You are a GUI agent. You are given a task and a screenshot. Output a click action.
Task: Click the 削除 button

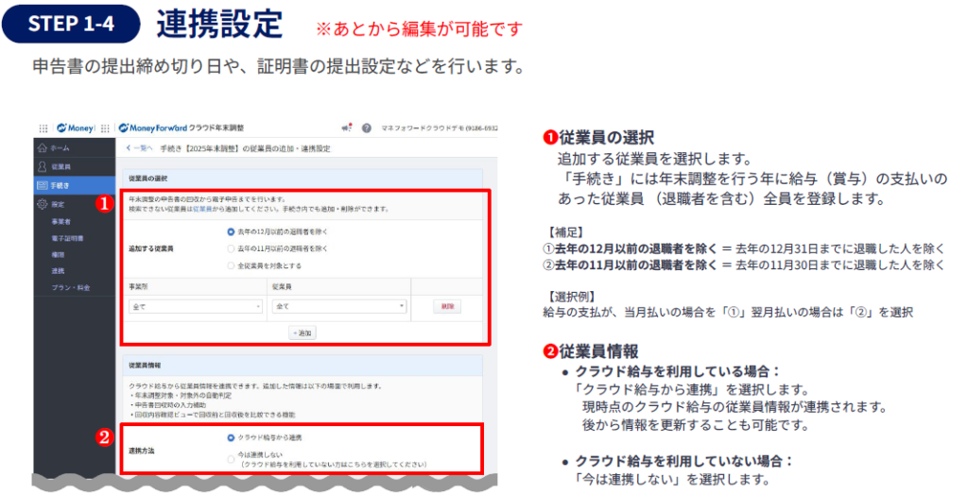(x=447, y=306)
